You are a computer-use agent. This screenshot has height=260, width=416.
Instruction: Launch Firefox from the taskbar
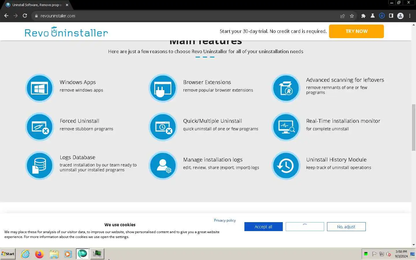coord(39,254)
